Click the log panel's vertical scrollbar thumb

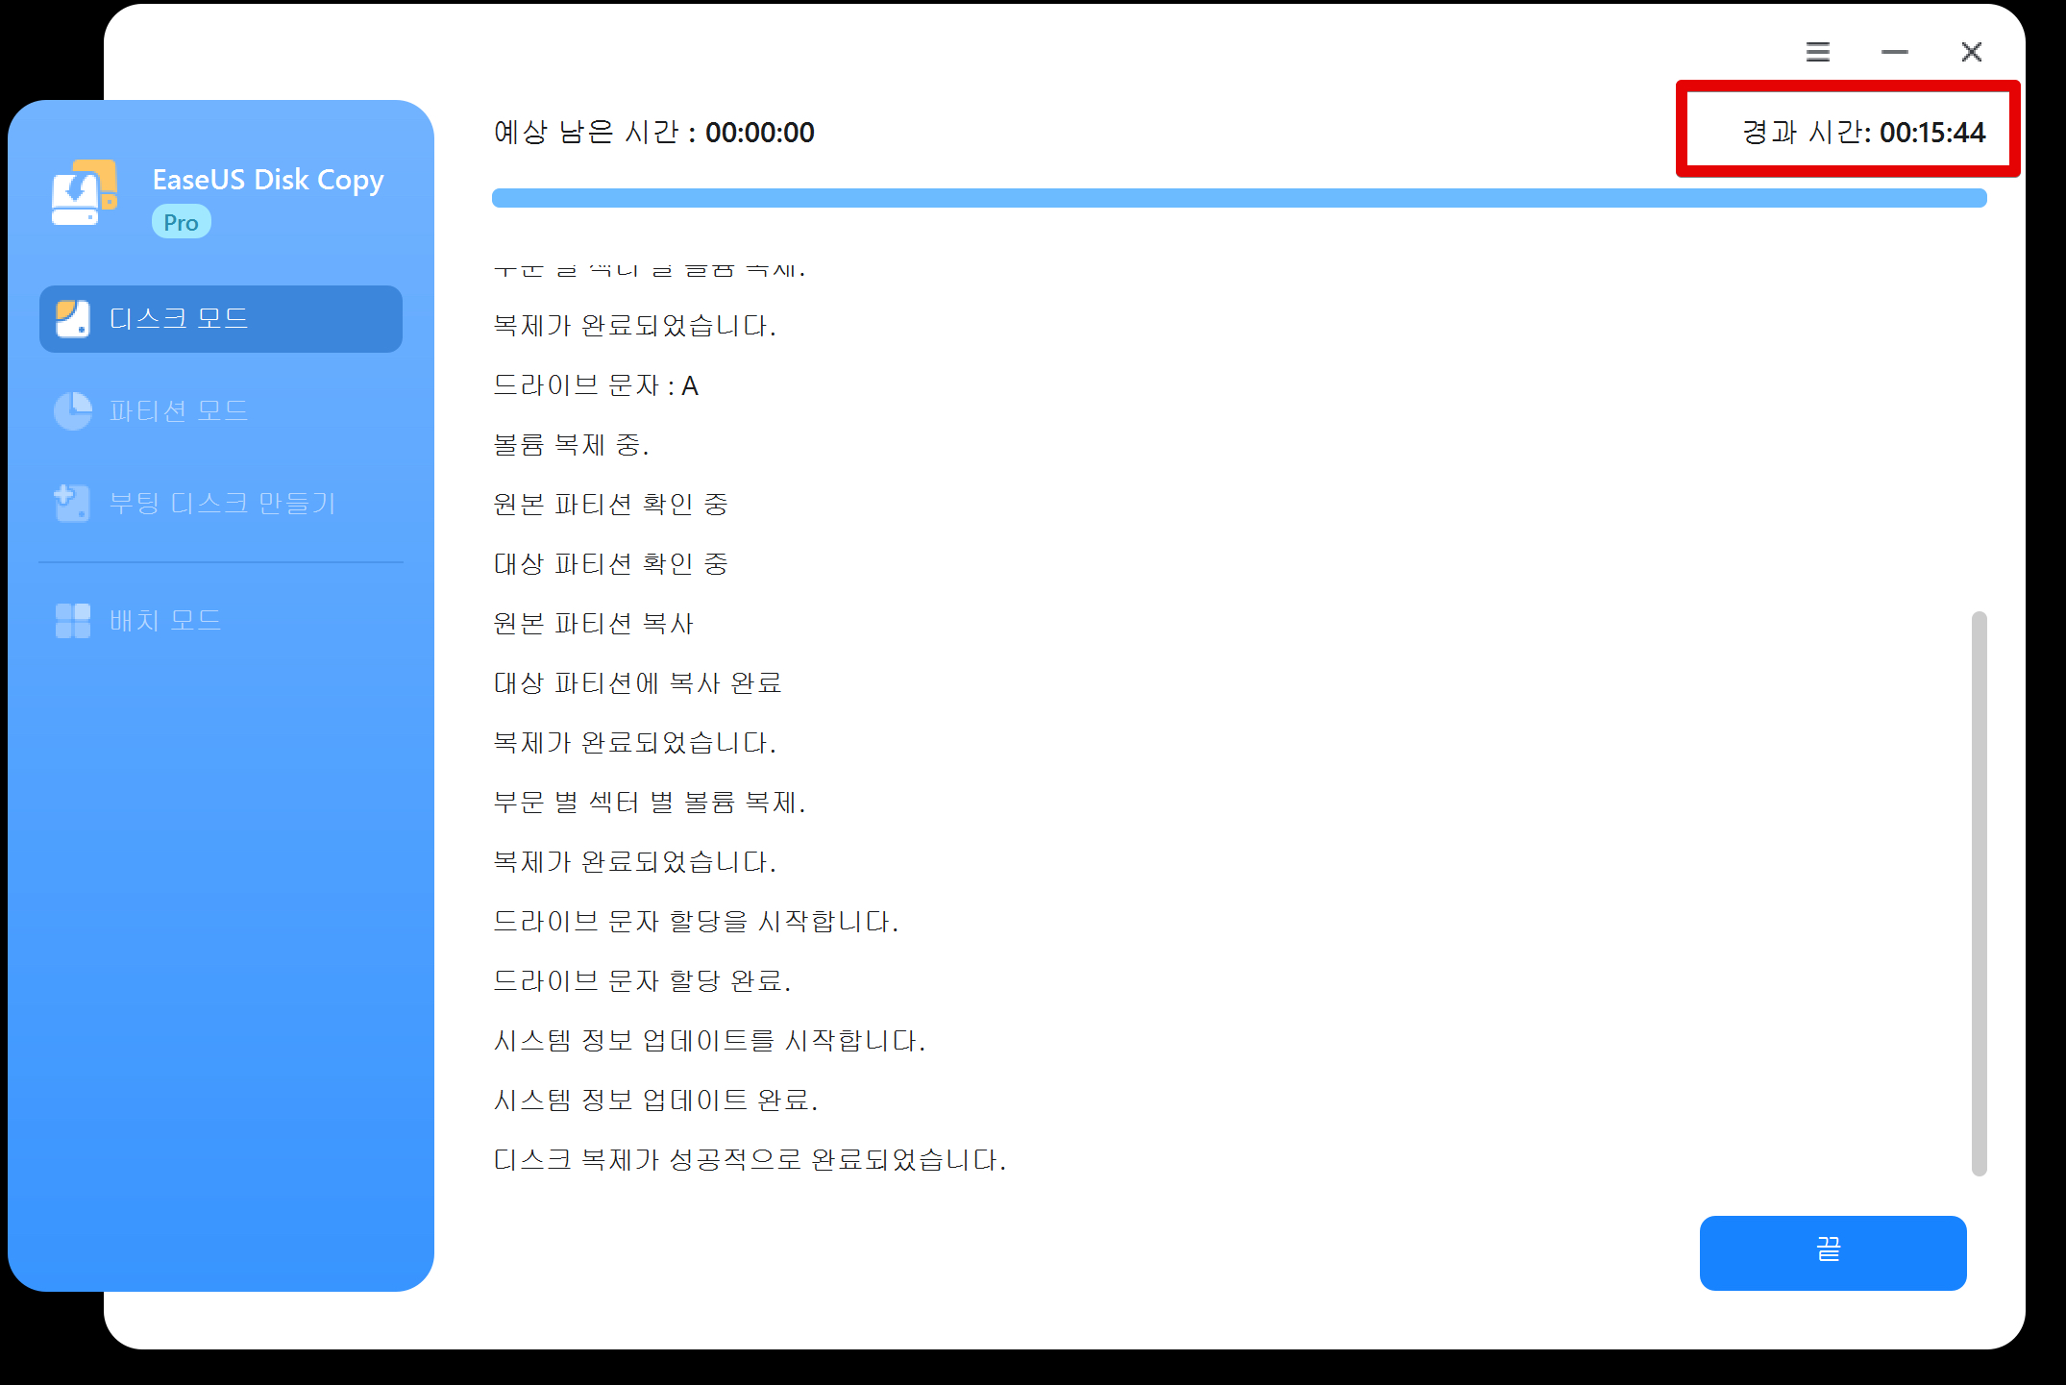[1979, 892]
